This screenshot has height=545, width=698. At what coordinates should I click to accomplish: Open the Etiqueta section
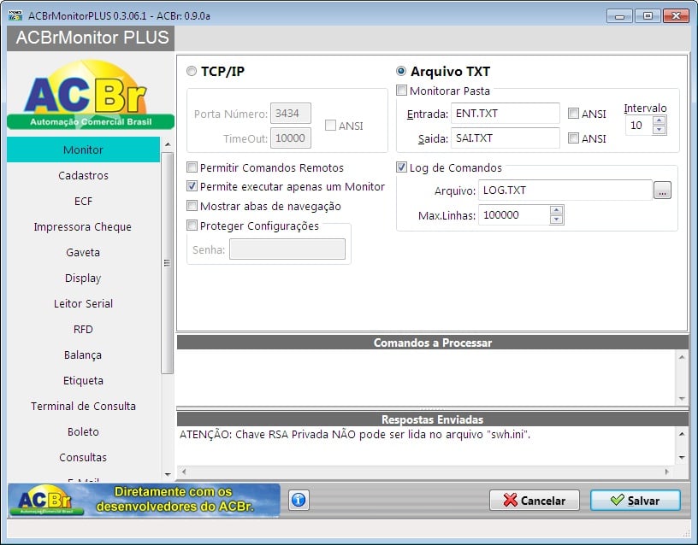[x=83, y=380]
